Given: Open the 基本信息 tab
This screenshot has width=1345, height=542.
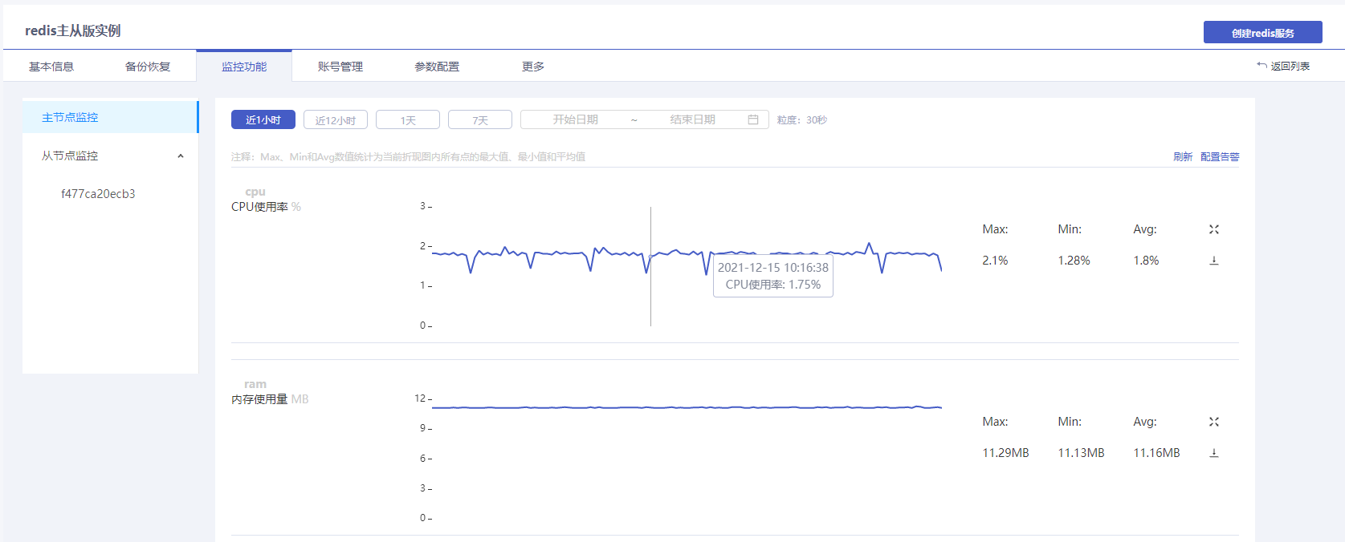Looking at the screenshot, I should [x=51, y=67].
